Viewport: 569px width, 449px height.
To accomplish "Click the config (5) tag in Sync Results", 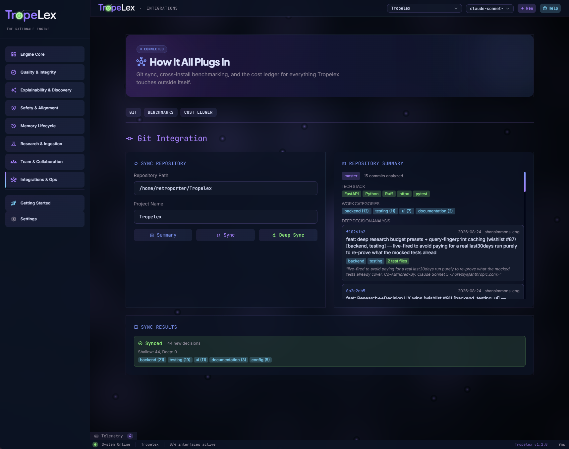I will (260, 360).
